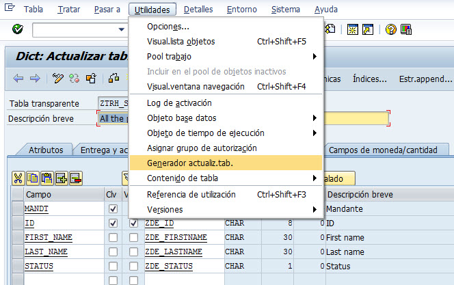The height and width of the screenshot is (285, 454).
Task: Toggle initial value checkbox for STATUS row
Action: 133,266
